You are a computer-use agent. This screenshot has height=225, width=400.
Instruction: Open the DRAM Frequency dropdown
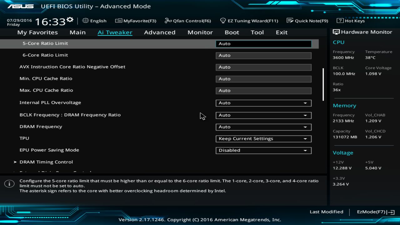[x=263, y=127]
